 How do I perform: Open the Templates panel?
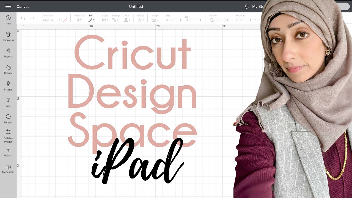pyautogui.click(x=8, y=36)
